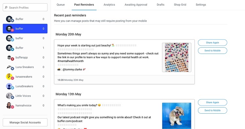Send the May 13th dog post to mobile
Screen dimensions: 245x129
[x=213, y=110]
